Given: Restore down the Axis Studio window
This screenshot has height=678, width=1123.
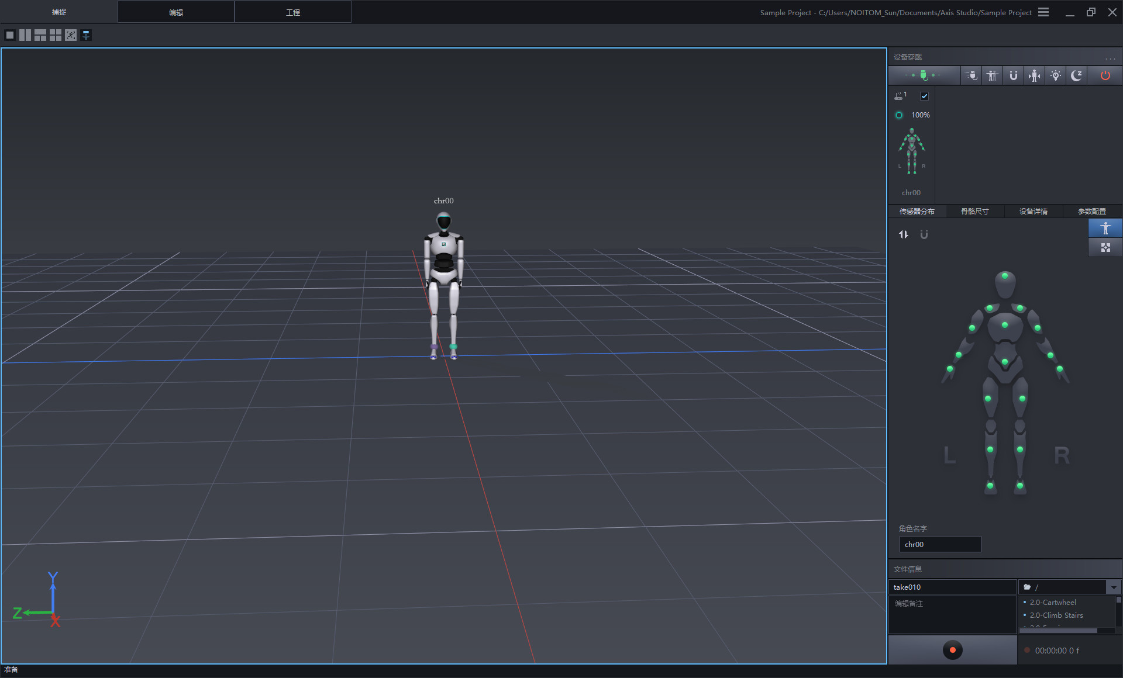Looking at the screenshot, I should click(x=1091, y=12).
